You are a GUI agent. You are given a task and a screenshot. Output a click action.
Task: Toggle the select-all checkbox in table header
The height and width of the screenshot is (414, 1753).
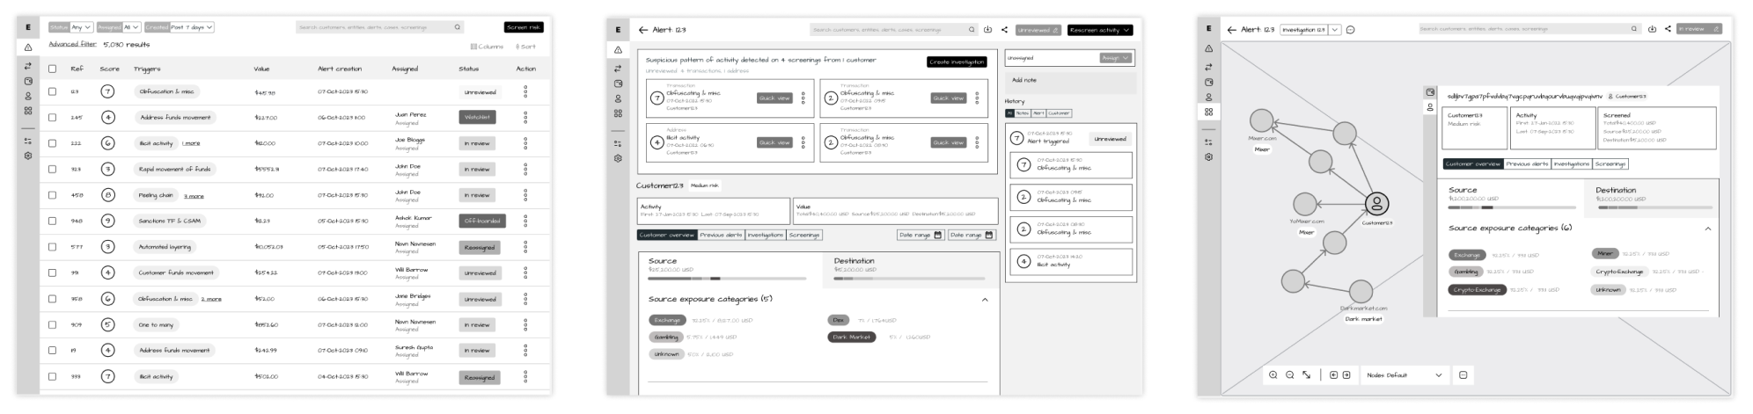tap(52, 69)
